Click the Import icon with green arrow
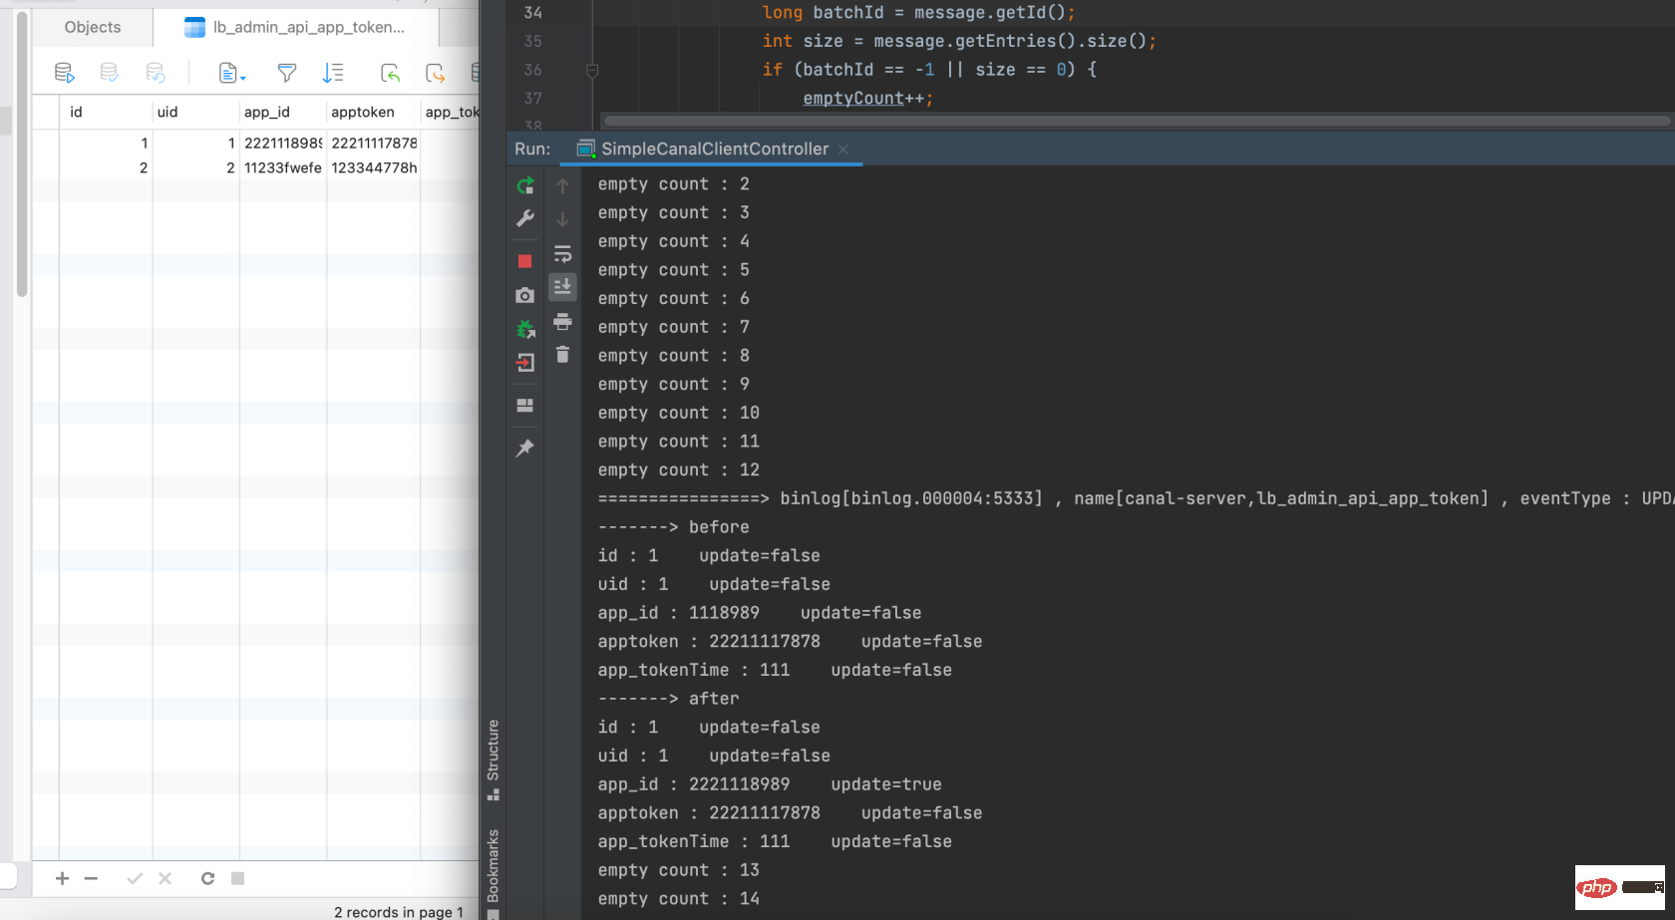Viewport: 1675px width, 920px height. pos(390,73)
